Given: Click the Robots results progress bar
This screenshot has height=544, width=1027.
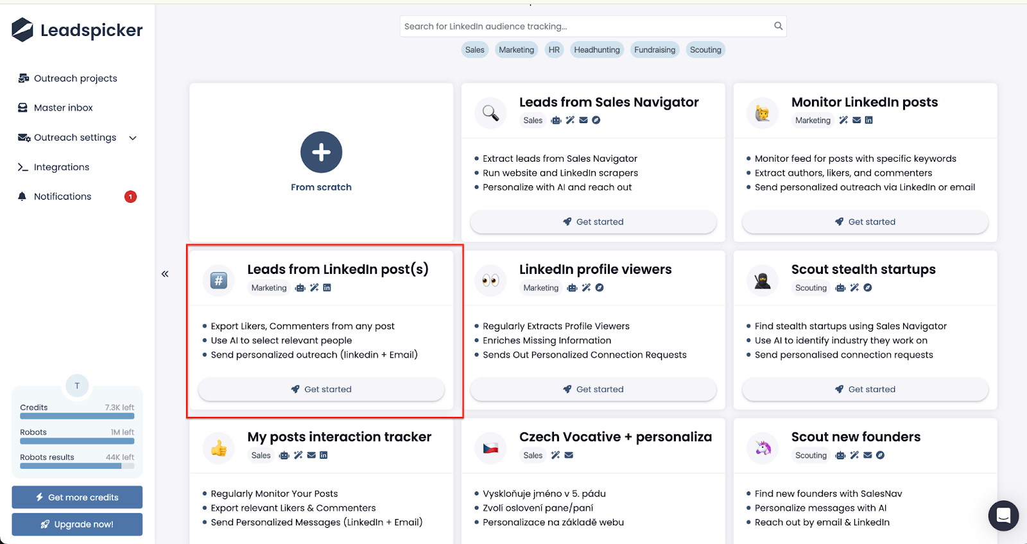Looking at the screenshot, I should click(77, 466).
